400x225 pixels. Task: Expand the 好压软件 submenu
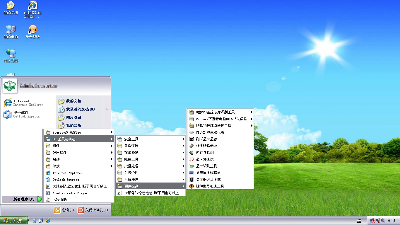coord(78,153)
